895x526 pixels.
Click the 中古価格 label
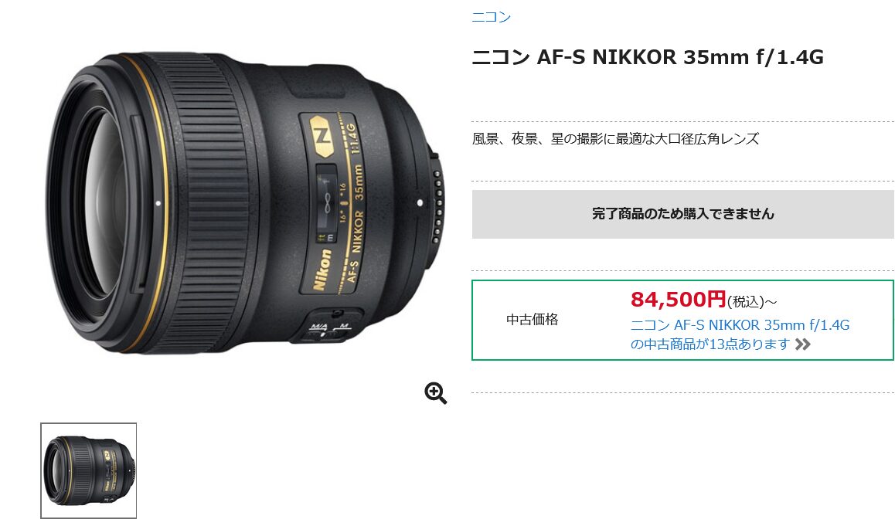[x=532, y=320]
